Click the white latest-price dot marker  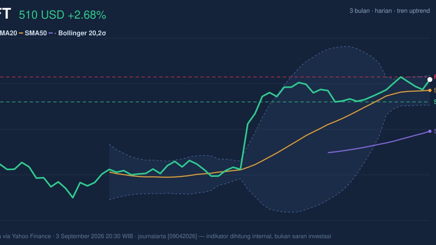click(x=430, y=79)
